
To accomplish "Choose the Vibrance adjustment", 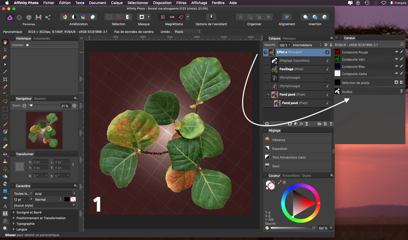I will [279, 140].
